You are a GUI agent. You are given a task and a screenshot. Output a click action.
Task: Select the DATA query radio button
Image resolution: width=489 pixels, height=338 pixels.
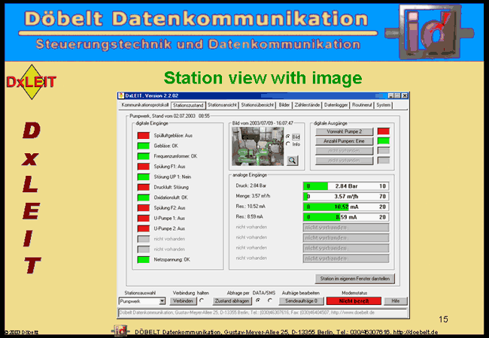tap(258, 300)
